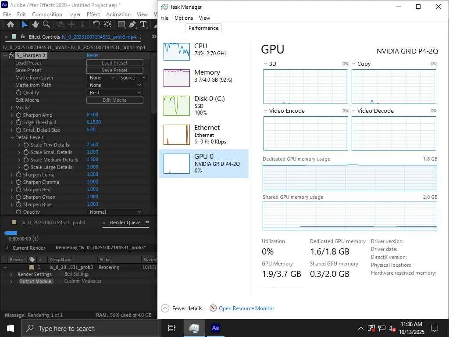Toggle the Sharpen Amp stopwatch
Screen dimensions: 449x337
18,115
